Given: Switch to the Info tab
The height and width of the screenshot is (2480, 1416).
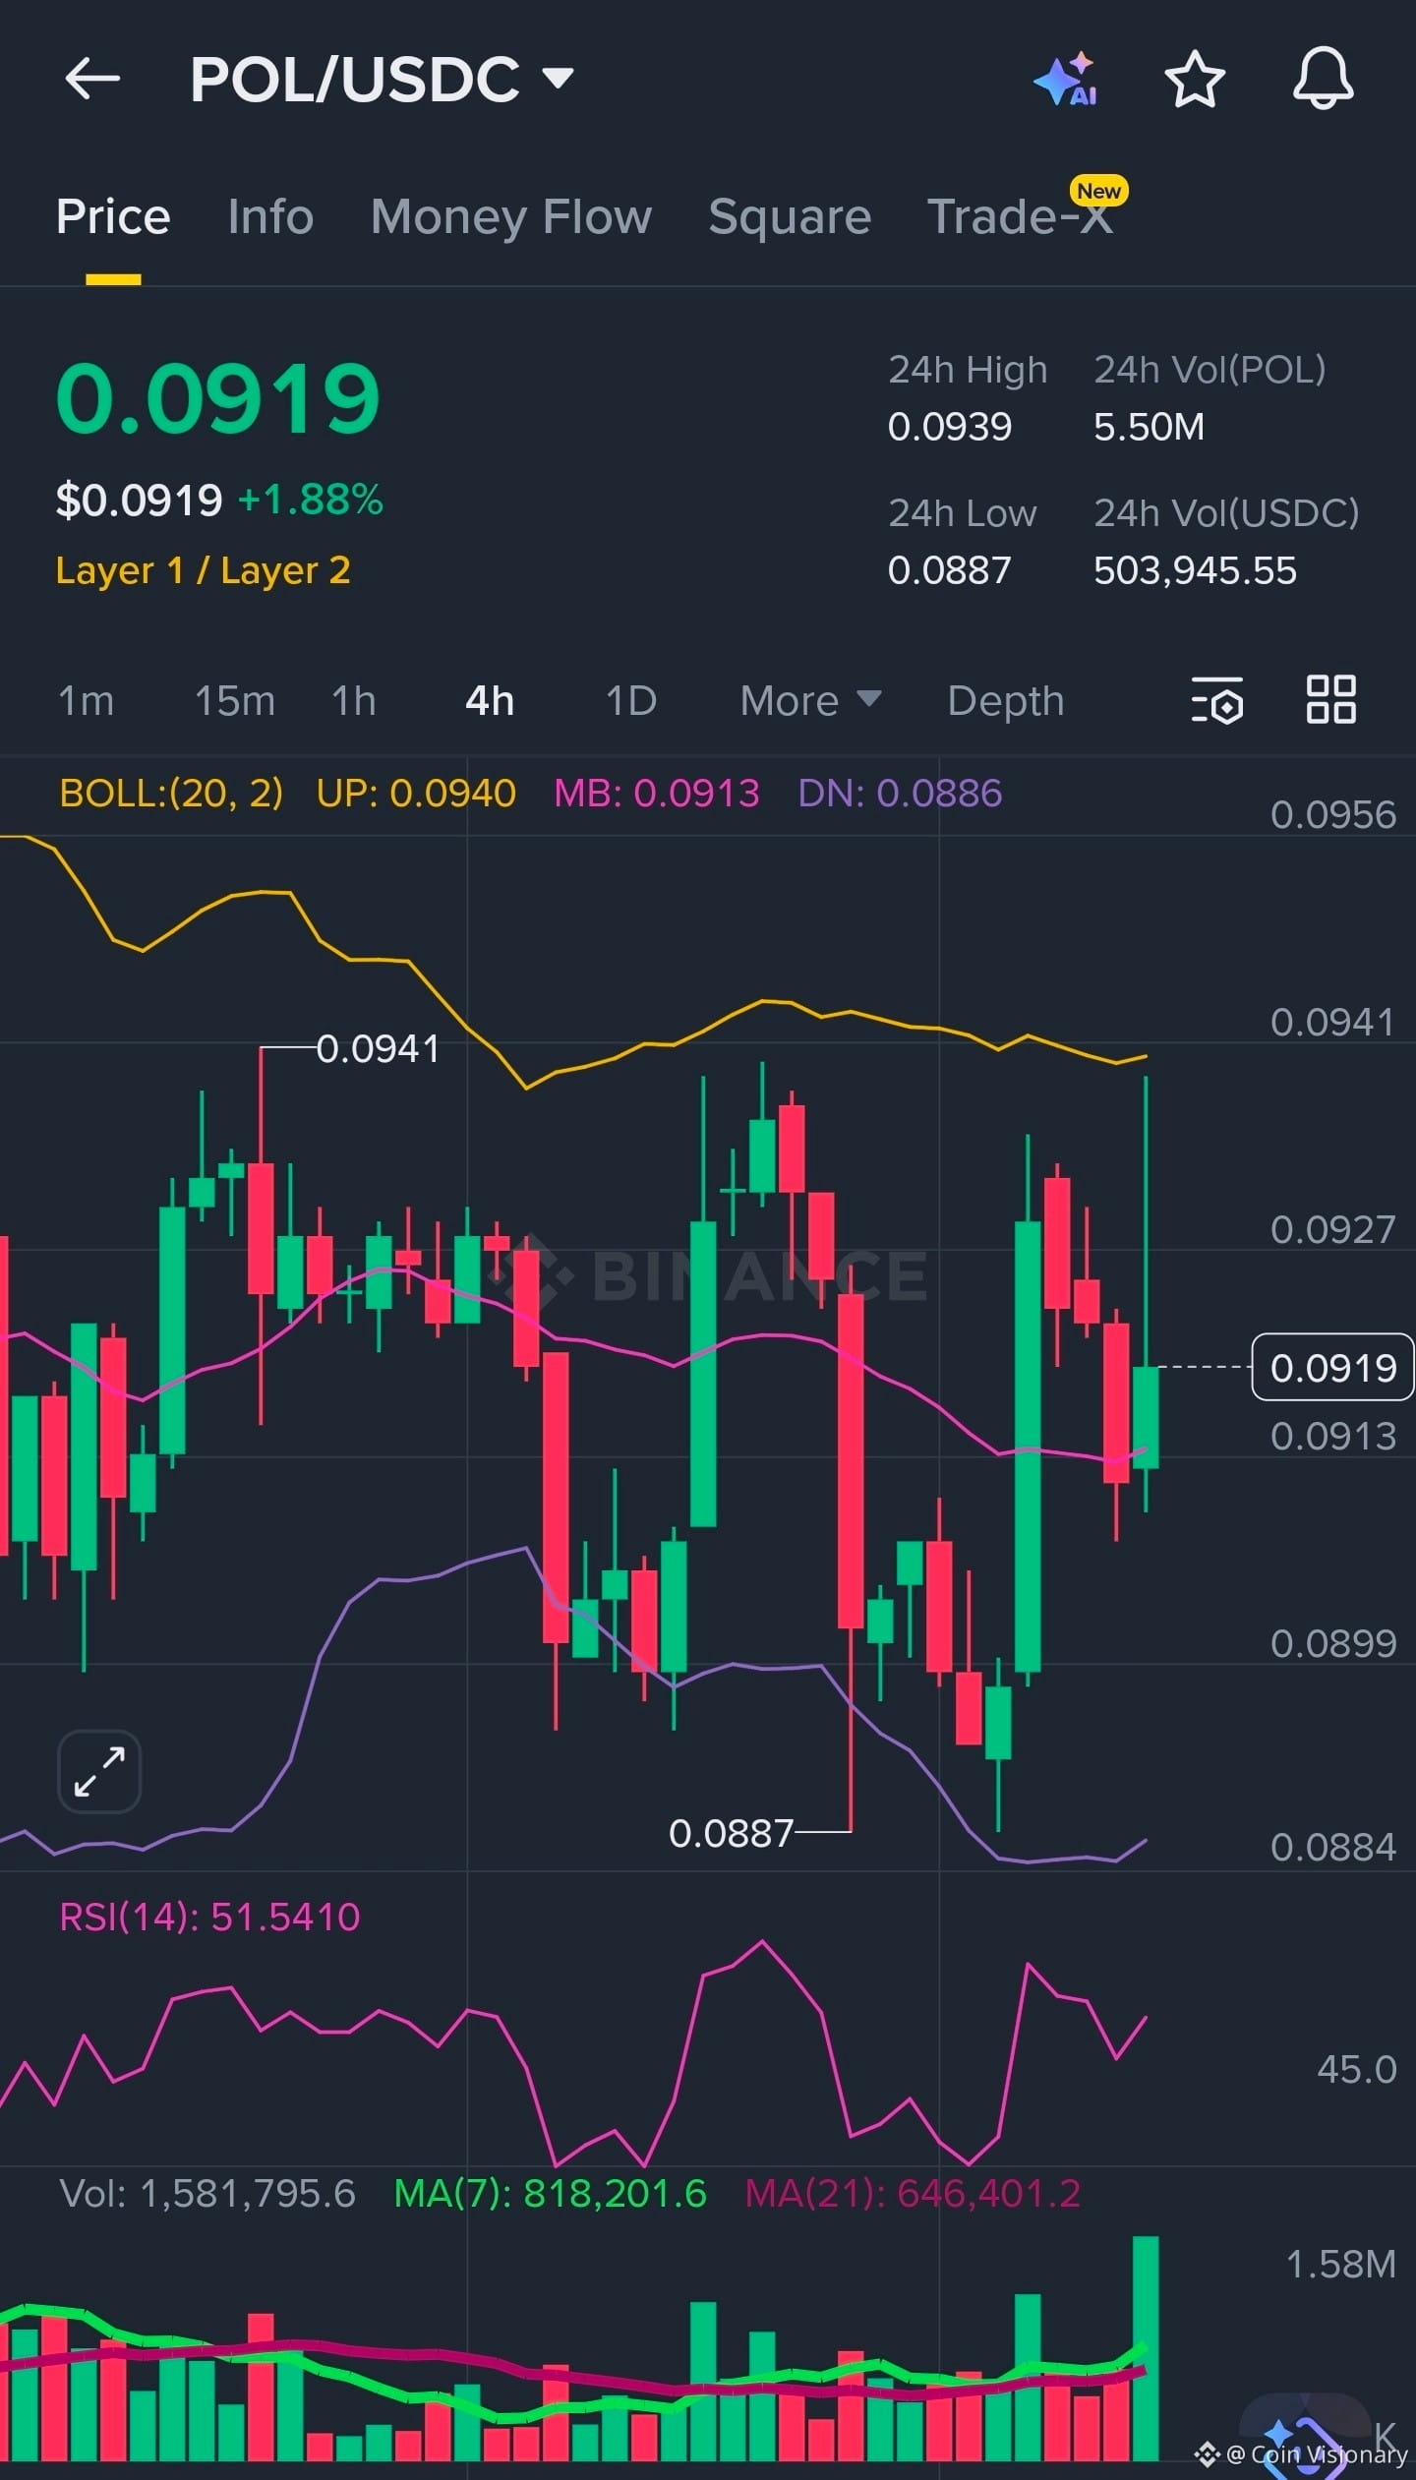Looking at the screenshot, I should pyautogui.click(x=270, y=216).
